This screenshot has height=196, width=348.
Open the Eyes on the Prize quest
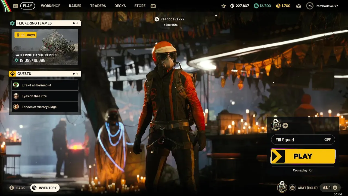click(x=45, y=96)
